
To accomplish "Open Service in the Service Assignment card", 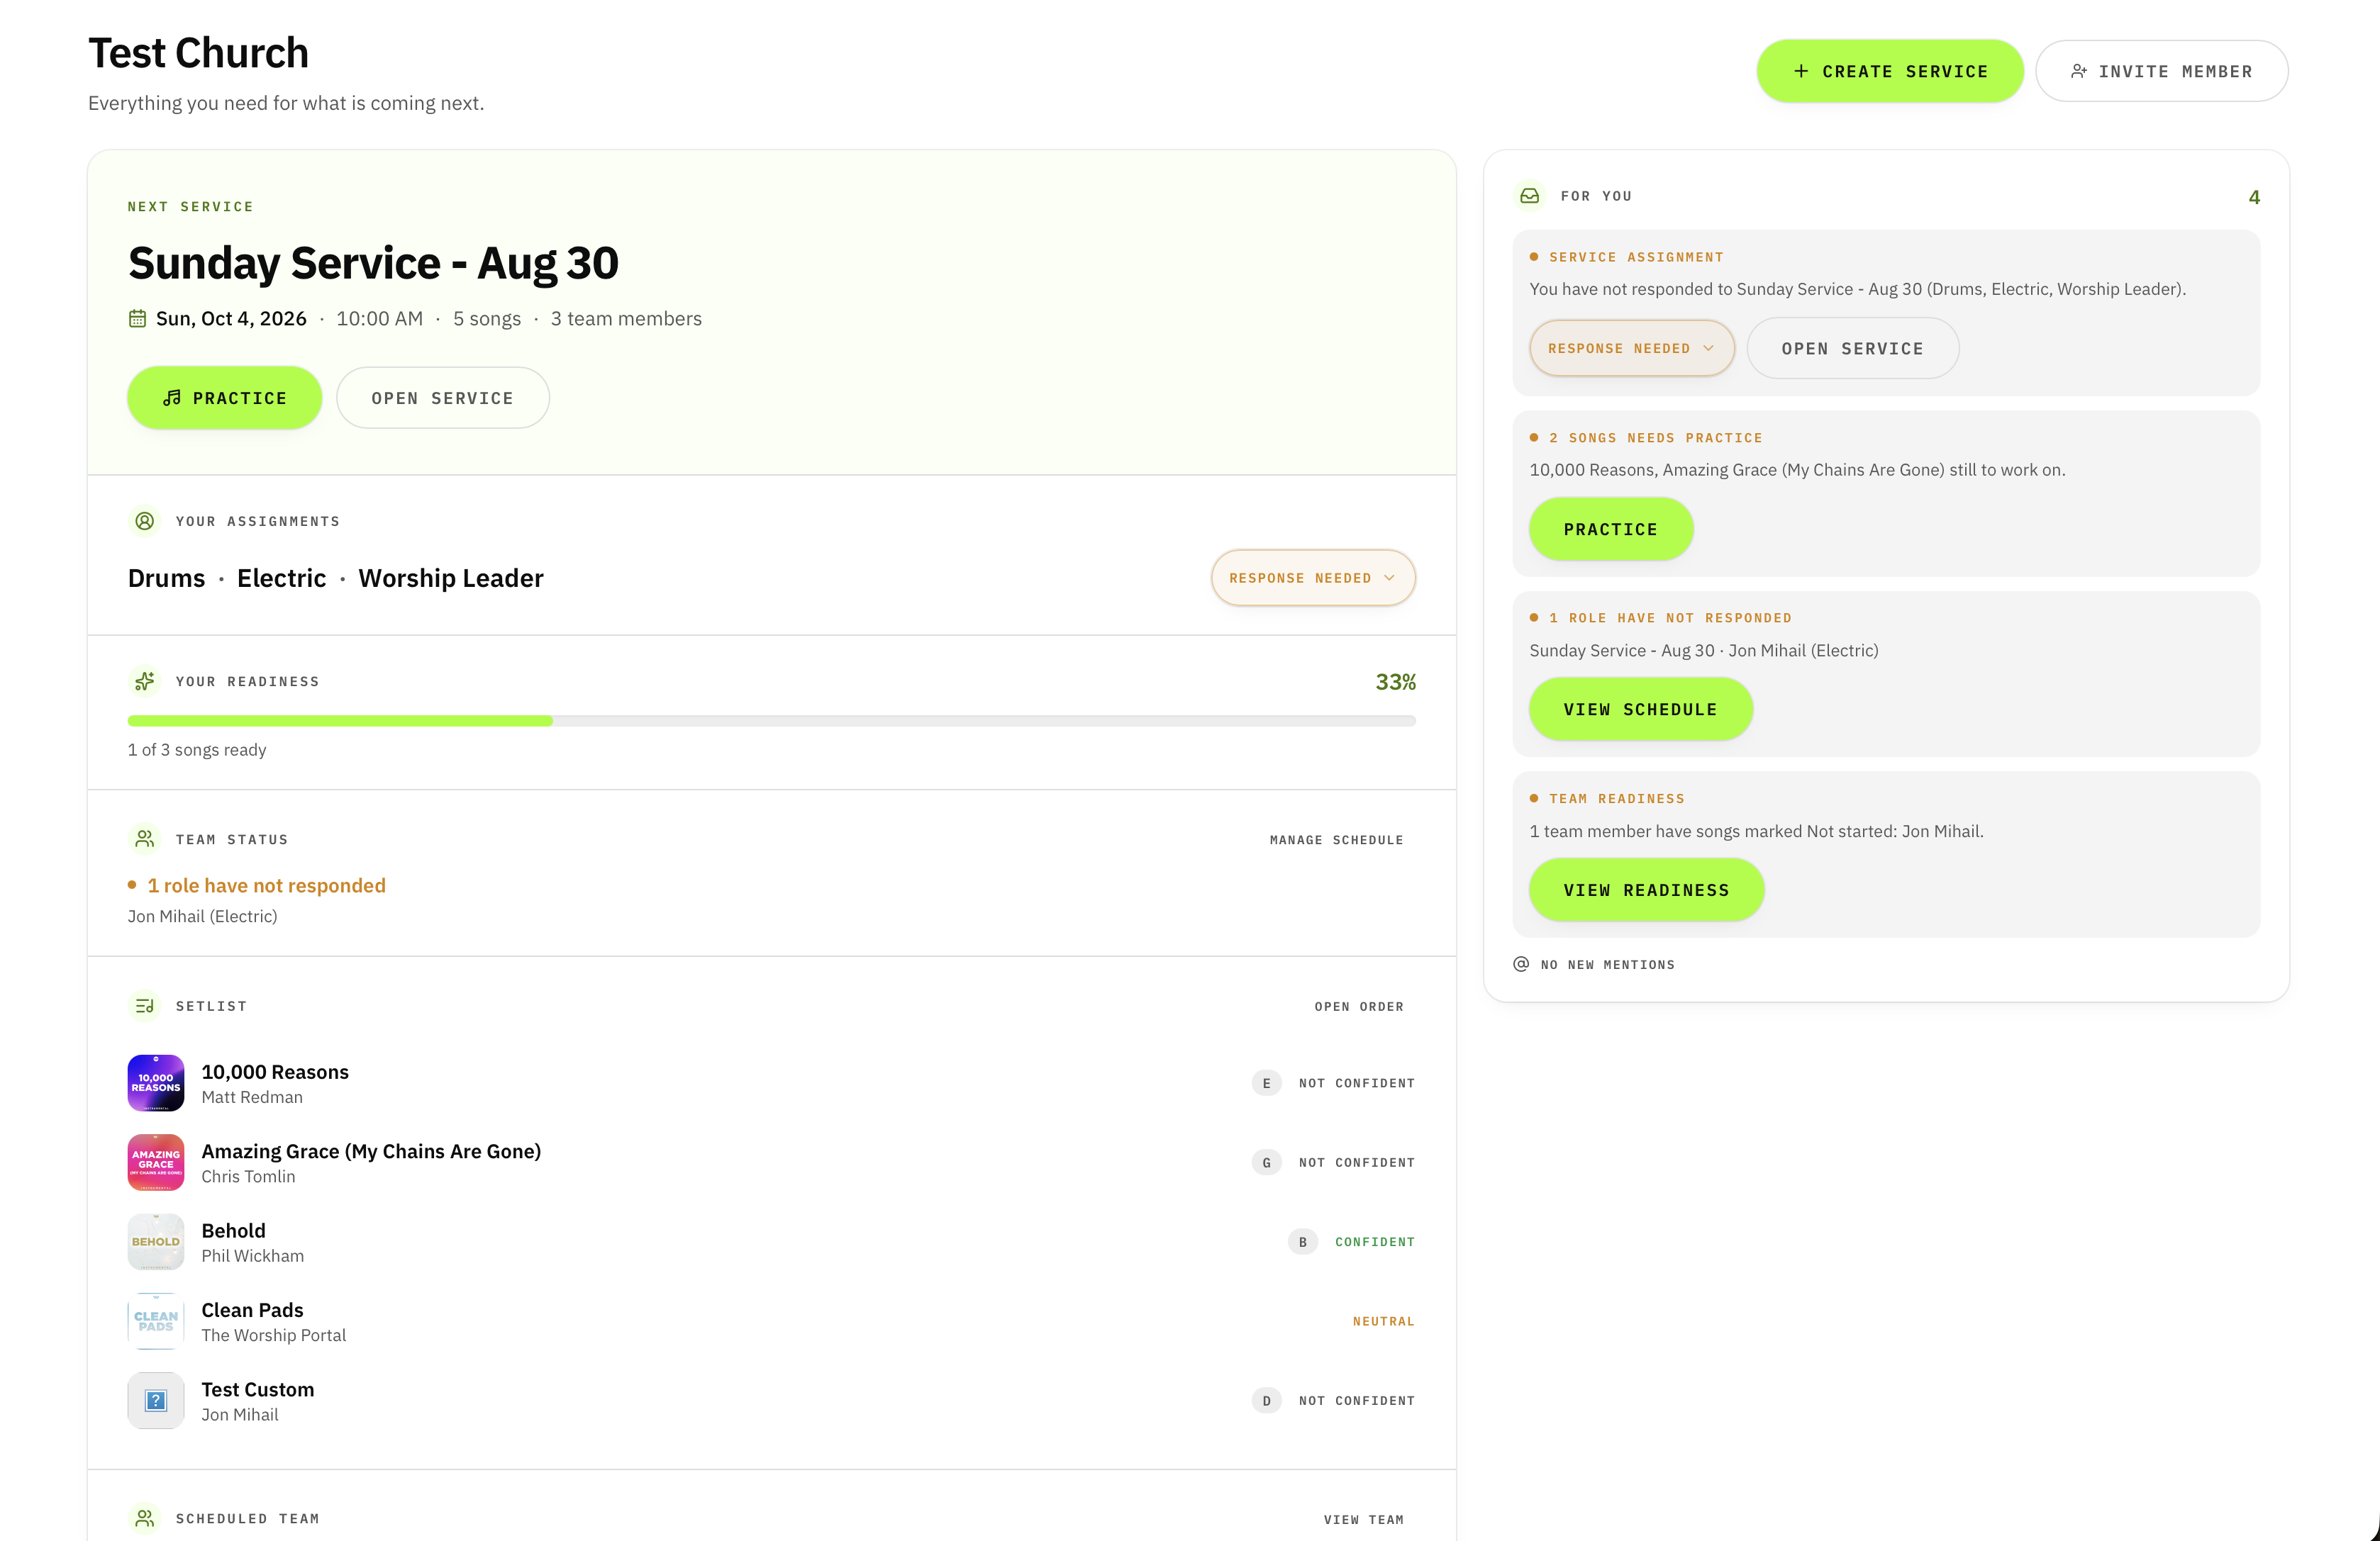I will (x=1853, y=348).
